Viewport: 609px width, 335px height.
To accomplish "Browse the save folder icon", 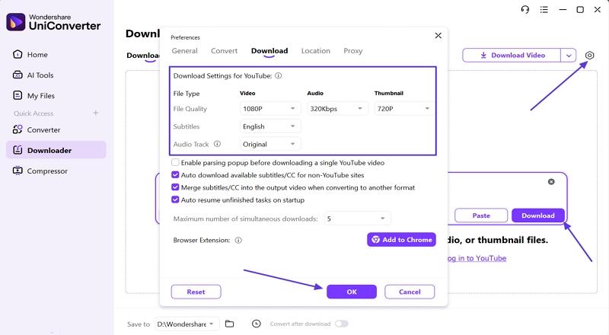I will 230,324.
